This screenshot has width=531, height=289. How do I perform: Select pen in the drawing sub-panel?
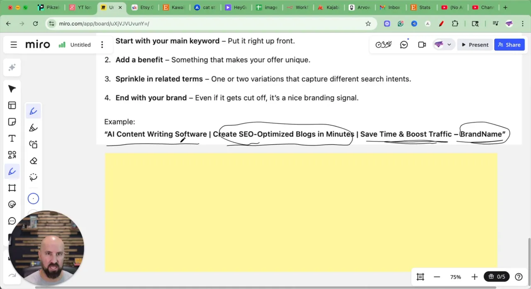pyautogui.click(x=33, y=111)
